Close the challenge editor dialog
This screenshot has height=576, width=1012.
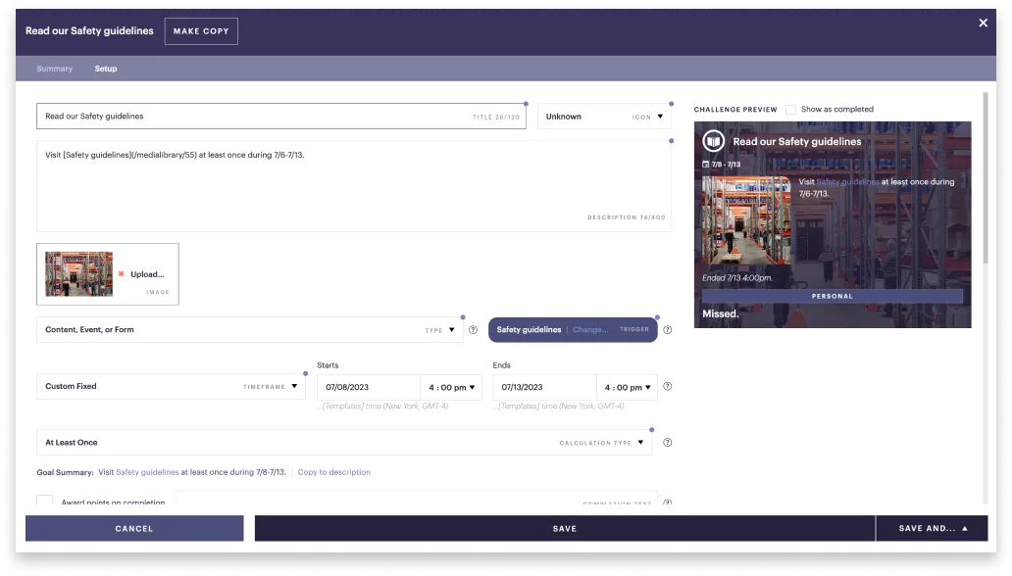click(983, 24)
